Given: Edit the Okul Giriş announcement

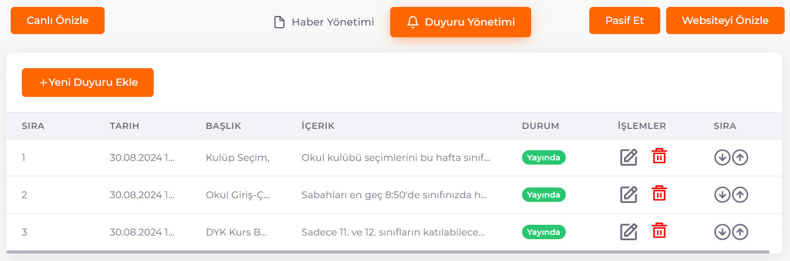Looking at the screenshot, I should point(629,195).
